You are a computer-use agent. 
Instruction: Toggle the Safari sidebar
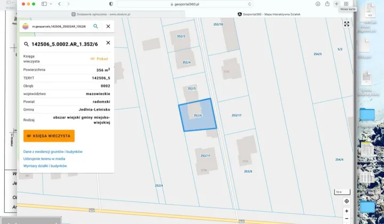44,4
